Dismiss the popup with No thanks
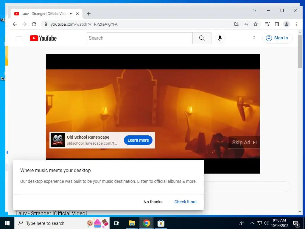This screenshot has height=229, width=305. pos(153,202)
